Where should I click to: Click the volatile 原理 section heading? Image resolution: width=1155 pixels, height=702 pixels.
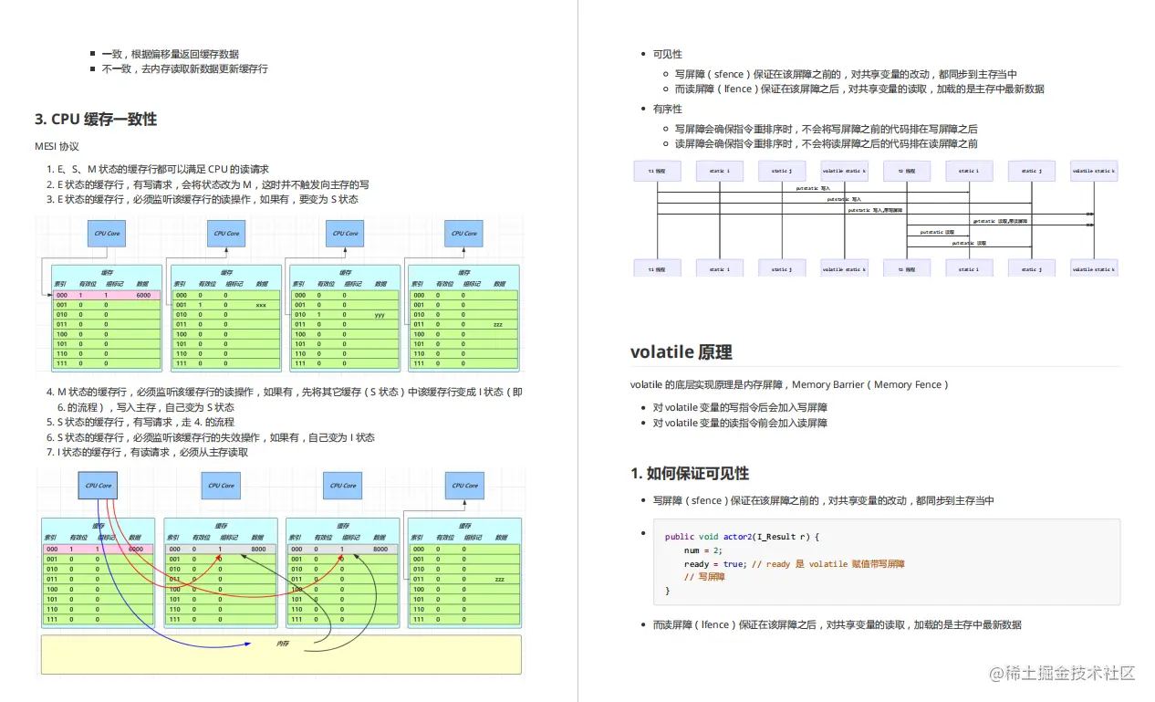[682, 351]
